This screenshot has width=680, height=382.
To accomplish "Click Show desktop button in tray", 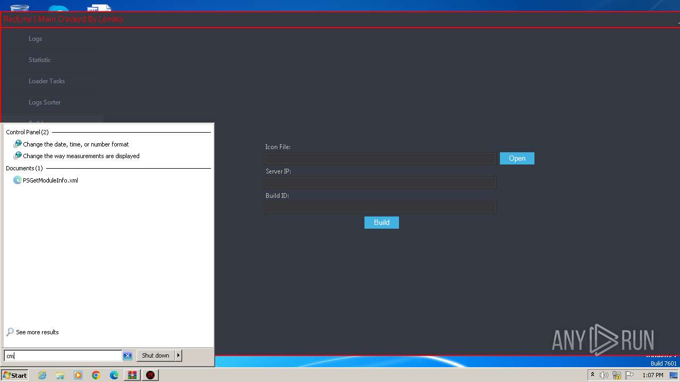I will [x=674, y=375].
